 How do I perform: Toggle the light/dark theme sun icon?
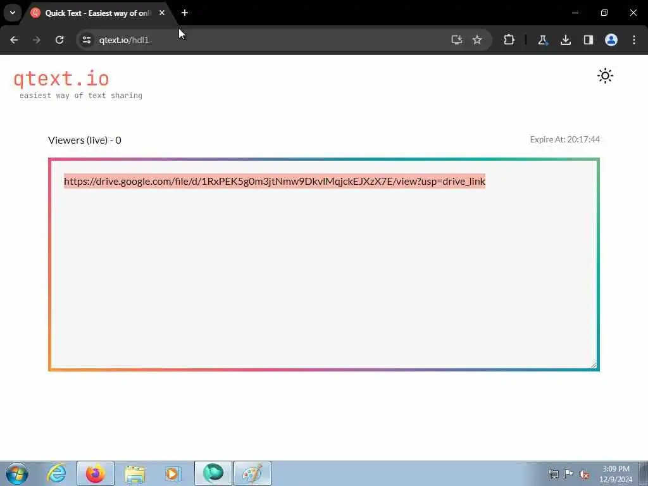pos(605,76)
